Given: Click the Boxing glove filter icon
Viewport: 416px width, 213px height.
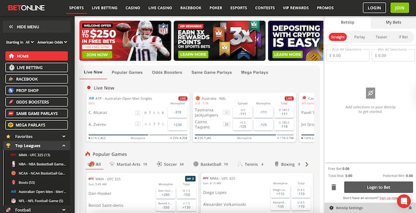Looking at the screenshot, I should tap(277, 164).
